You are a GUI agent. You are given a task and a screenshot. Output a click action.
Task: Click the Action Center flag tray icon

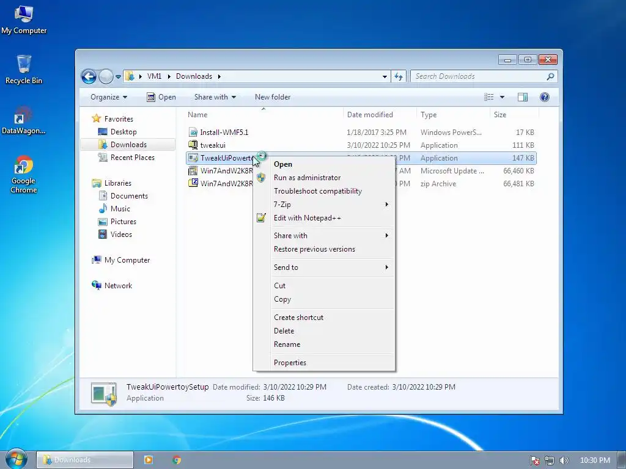point(534,460)
